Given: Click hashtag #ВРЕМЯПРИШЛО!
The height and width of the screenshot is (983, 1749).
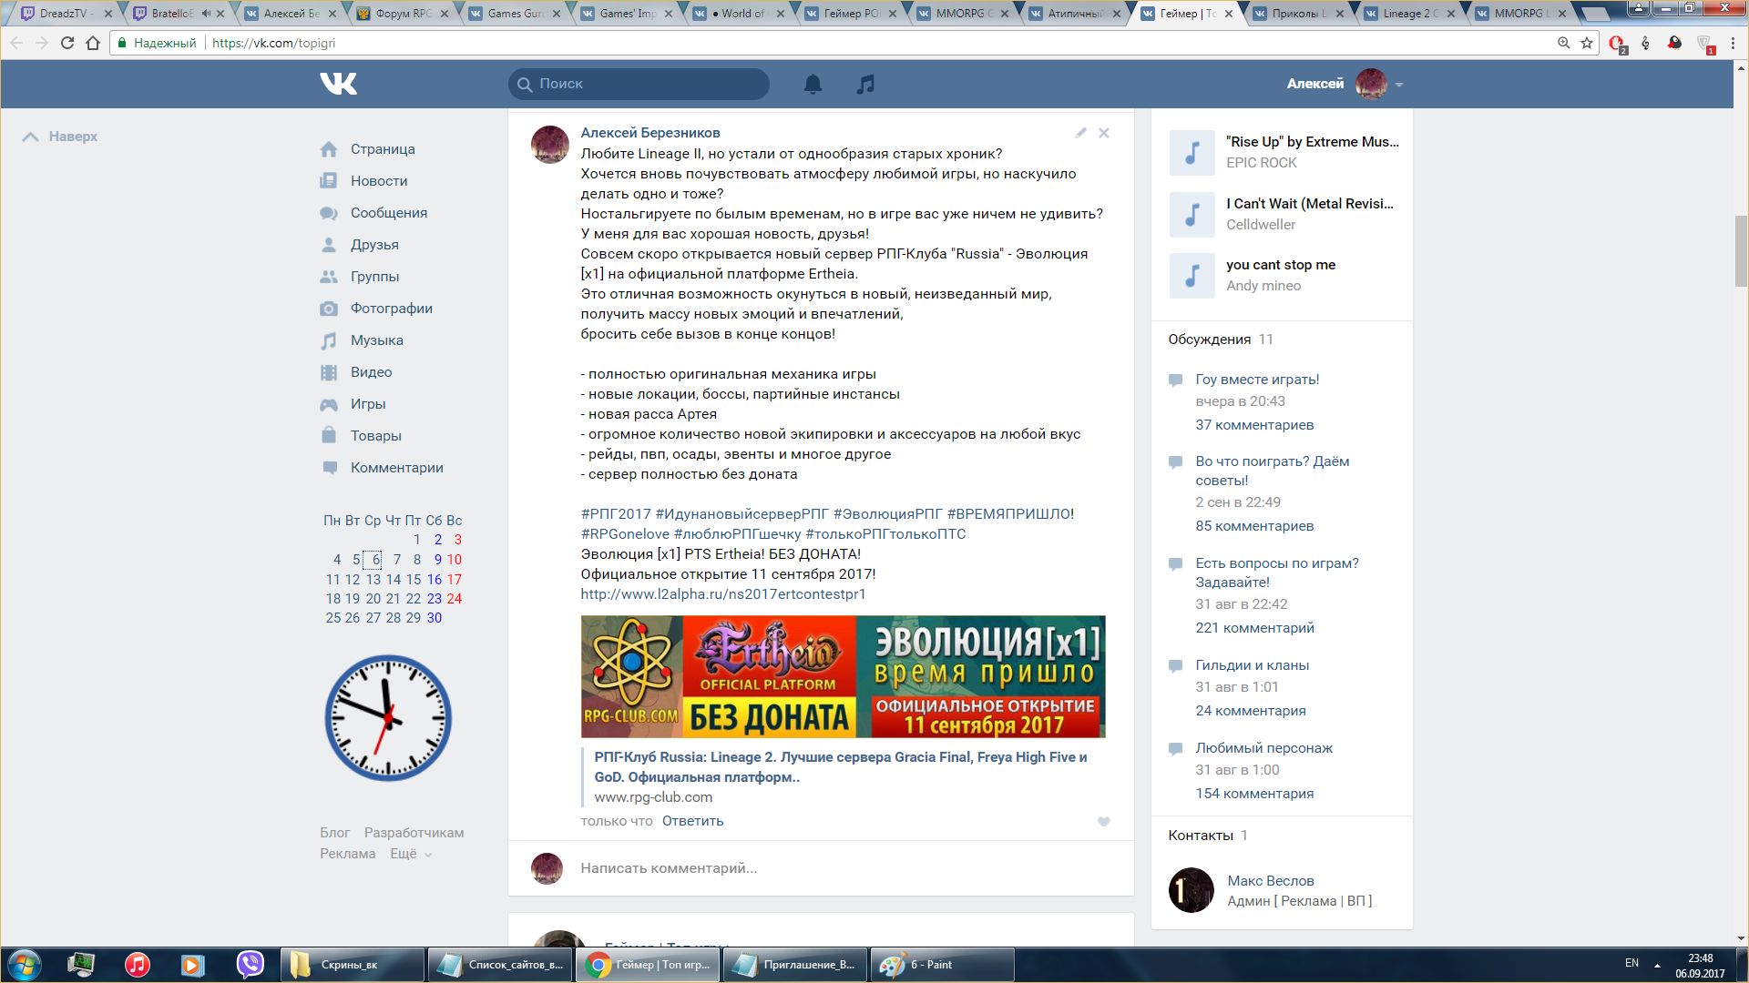Looking at the screenshot, I should pyautogui.click(x=1010, y=514).
